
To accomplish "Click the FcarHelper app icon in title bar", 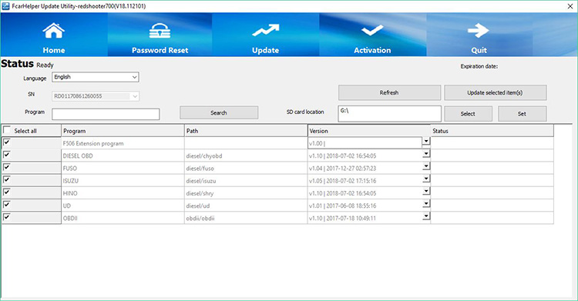I will [5, 6].
